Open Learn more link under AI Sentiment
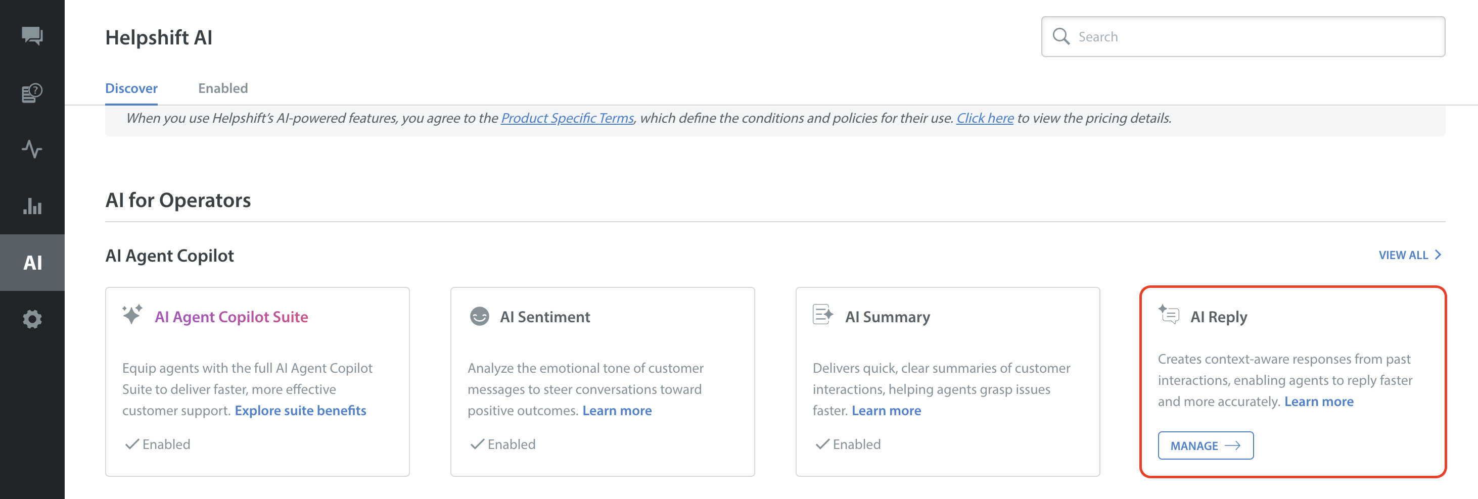Screen dimensions: 1478x499 [617, 411]
